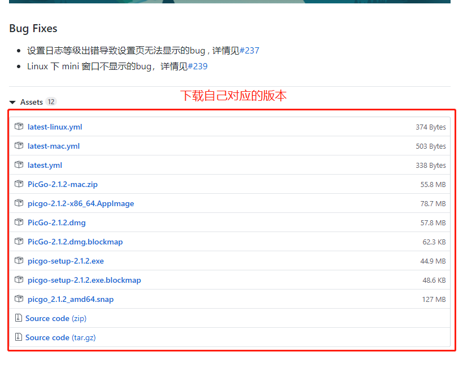Screen dimensions: 463x365
Task: Download latest-linux.yml file
Action: point(55,127)
